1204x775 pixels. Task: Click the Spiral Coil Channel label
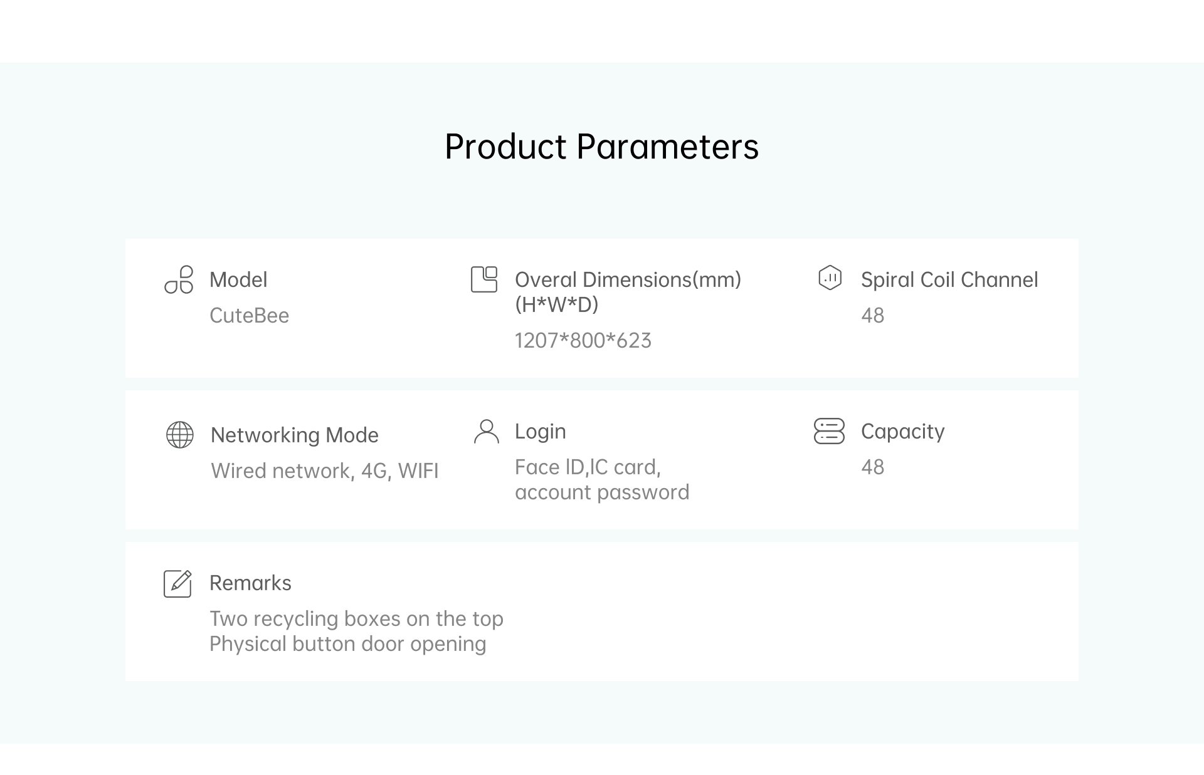tap(949, 279)
